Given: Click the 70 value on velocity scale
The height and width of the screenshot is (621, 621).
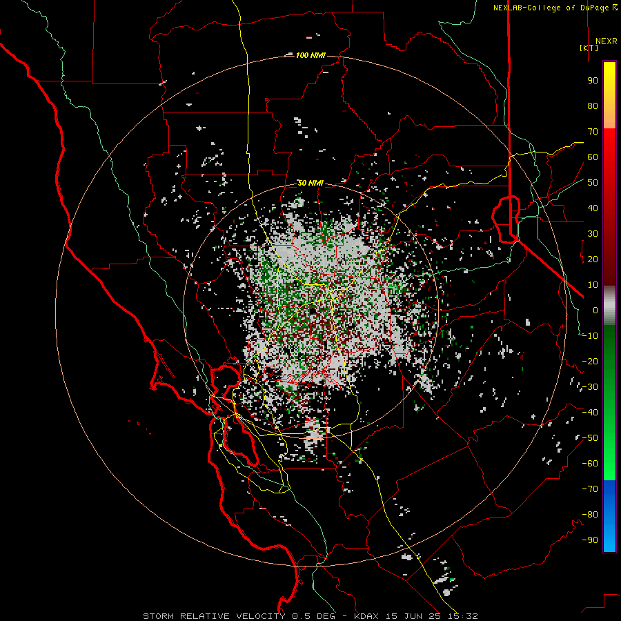Looking at the screenshot, I should coord(593,132).
